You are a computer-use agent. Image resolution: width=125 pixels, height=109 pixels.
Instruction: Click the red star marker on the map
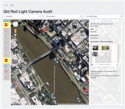pyautogui.click(x=87, y=91)
